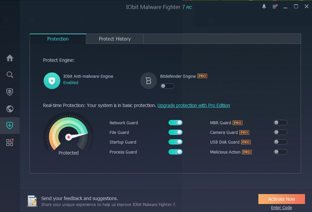This screenshot has height=212, width=312.
Task: Click the PRO badge beside Camera Guard
Action: pyautogui.click(x=244, y=132)
